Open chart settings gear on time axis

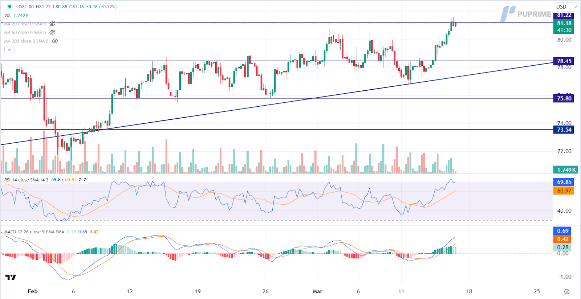[566, 291]
